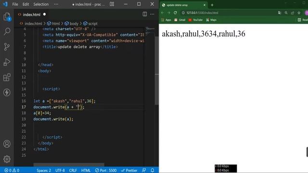The image size is (308, 173).
Task: Click the network speed Kbps overlay
Action: click(226, 168)
